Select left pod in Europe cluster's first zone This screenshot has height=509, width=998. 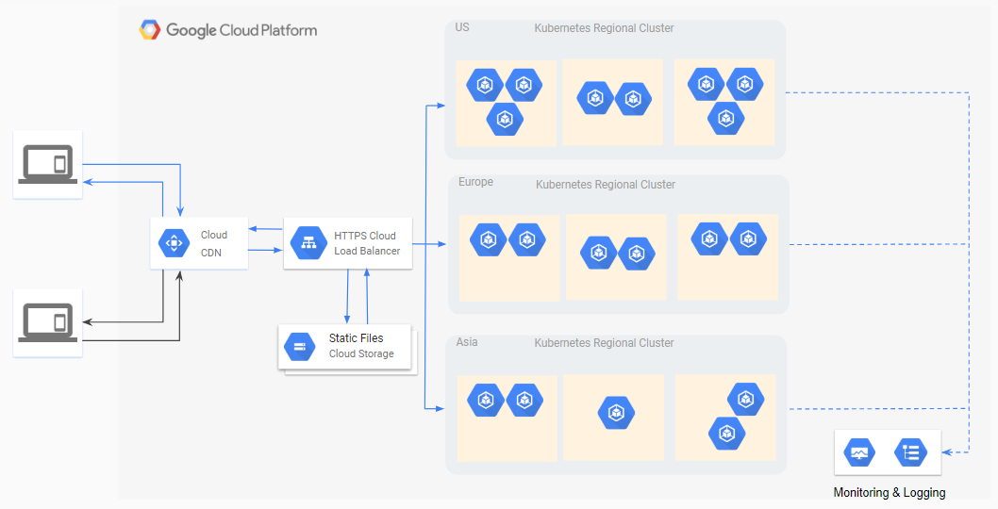[x=489, y=239]
